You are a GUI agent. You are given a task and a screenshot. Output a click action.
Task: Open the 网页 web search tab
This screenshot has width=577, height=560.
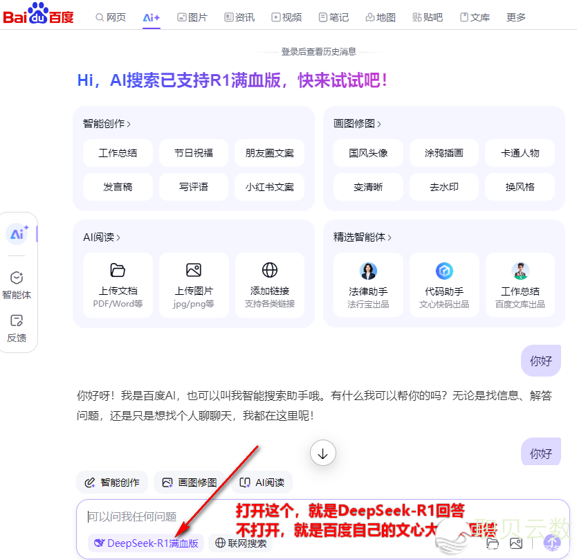click(111, 17)
